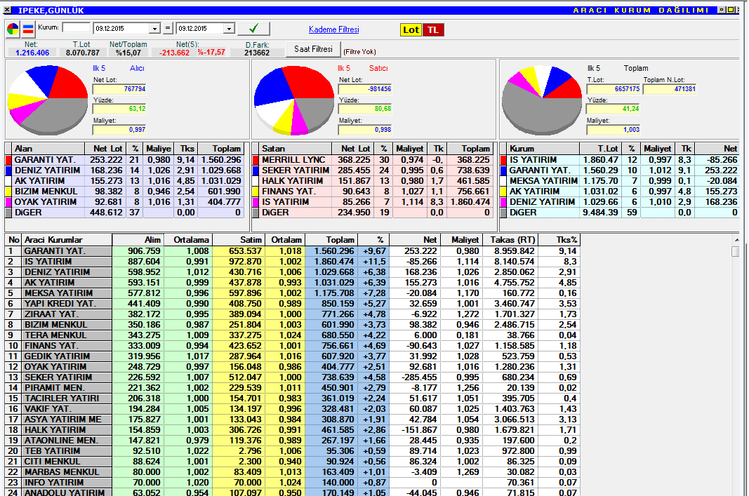Click the buyers pie chart

point(47,98)
